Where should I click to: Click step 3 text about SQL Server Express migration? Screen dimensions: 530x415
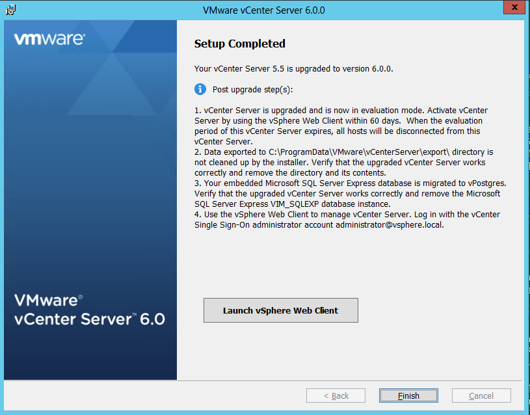point(350,193)
